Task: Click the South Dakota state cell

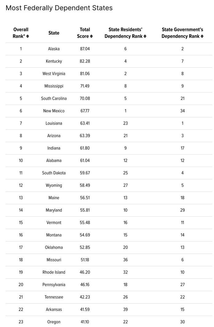Action: tap(54, 173)
